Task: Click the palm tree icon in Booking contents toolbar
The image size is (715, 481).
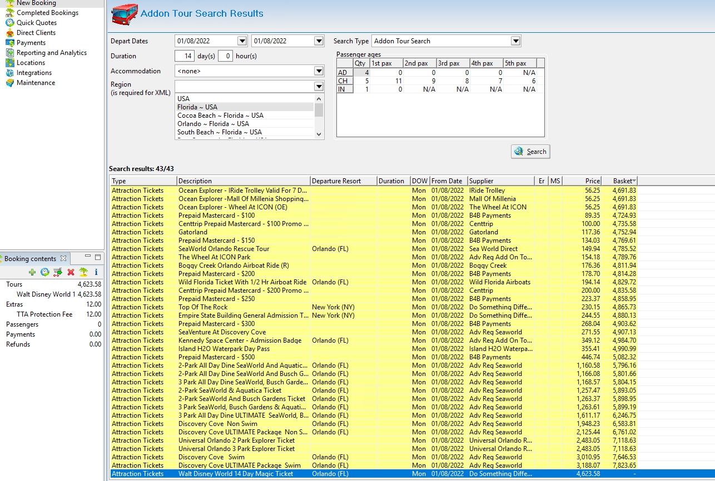Action: 83,272
